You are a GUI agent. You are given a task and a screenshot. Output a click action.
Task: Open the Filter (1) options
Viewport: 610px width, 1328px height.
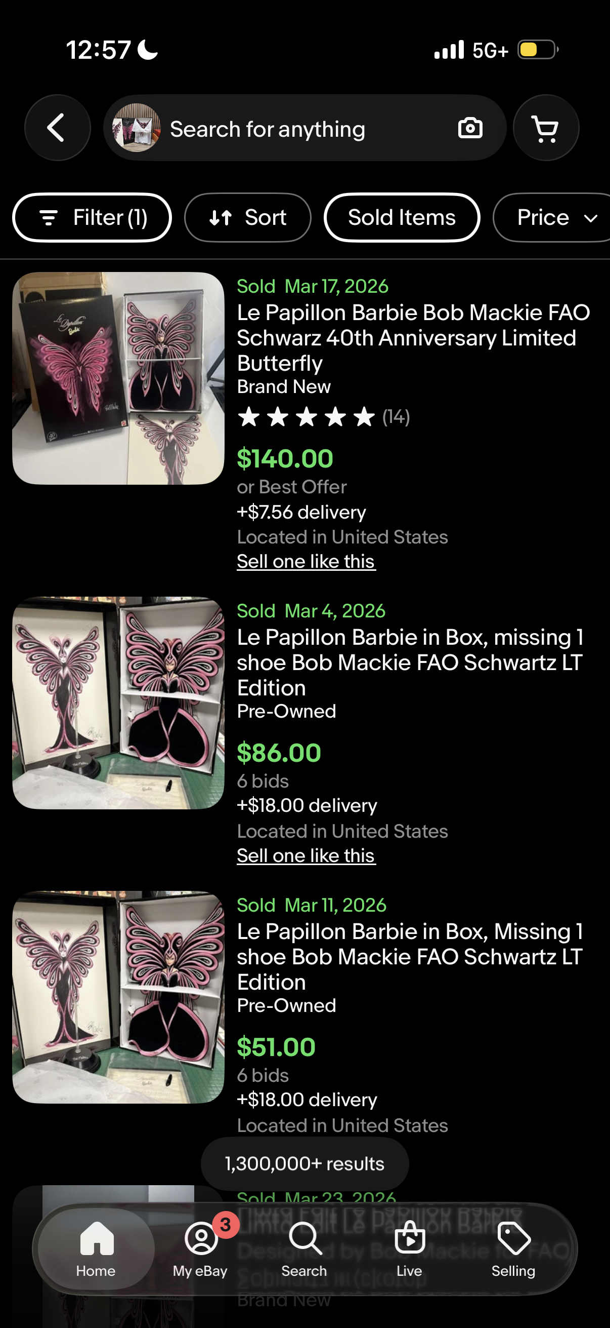pos(92,218)
